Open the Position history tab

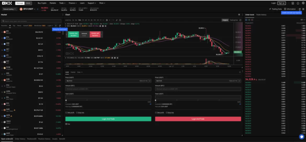tap(44, 139)
